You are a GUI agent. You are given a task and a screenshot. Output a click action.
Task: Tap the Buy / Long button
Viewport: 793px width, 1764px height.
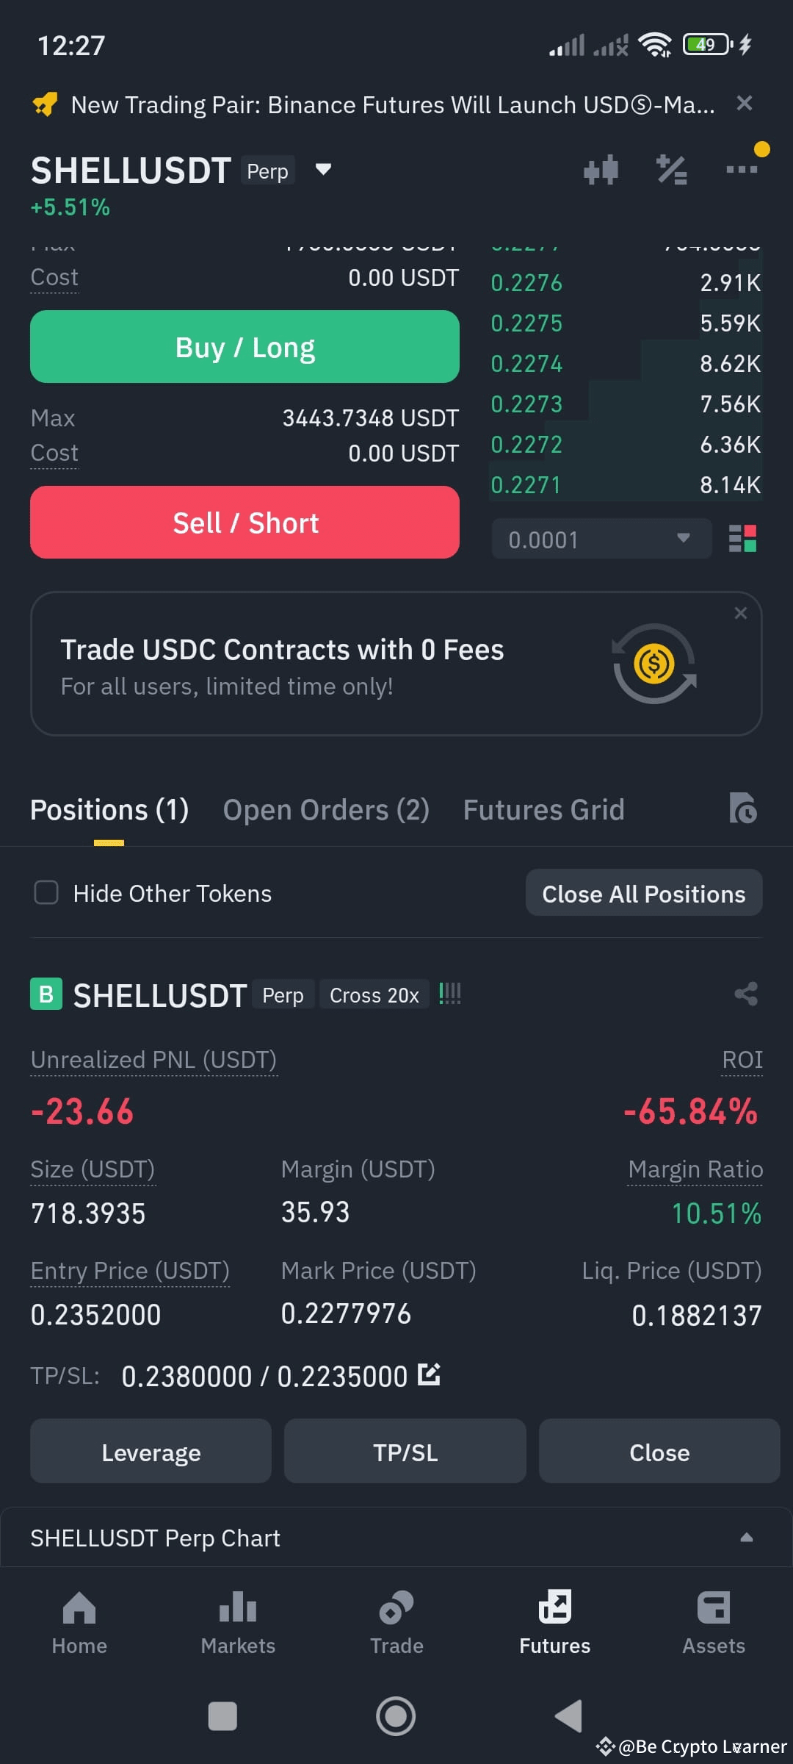pyautogui.click(x=245, y=347)
